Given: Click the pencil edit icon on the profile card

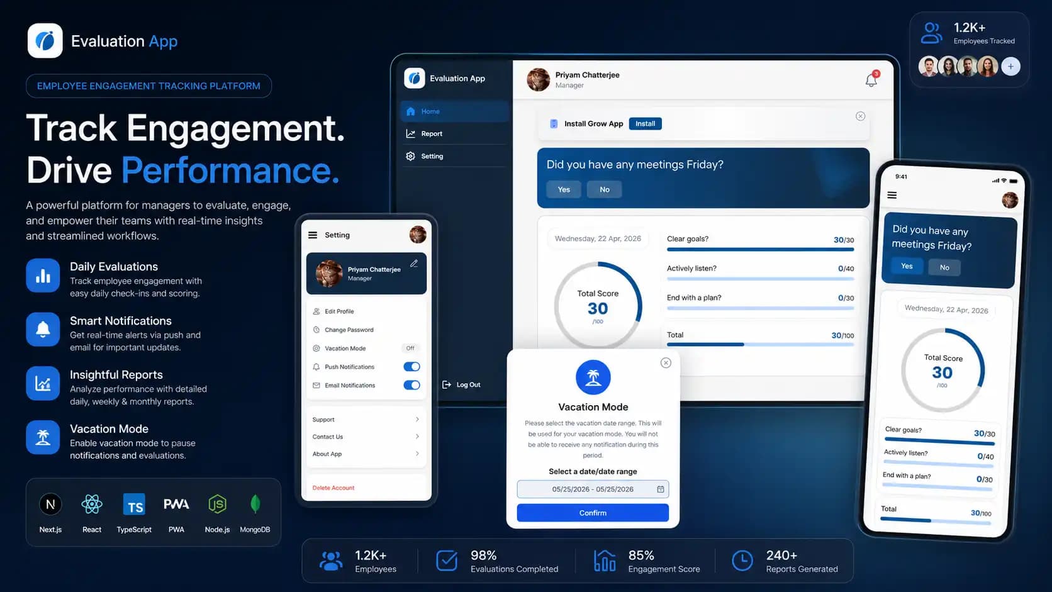Looking at the screenshot, I should tap(414, 264).
